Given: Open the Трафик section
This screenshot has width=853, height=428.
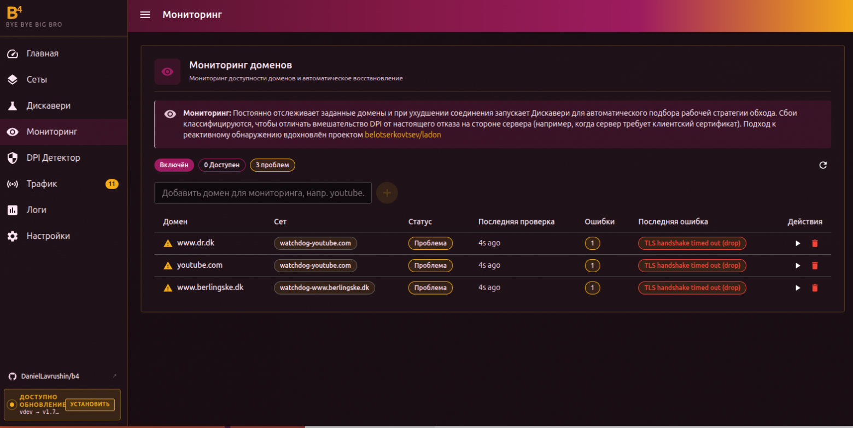Looking at the screenshot, I should (63, 184).
